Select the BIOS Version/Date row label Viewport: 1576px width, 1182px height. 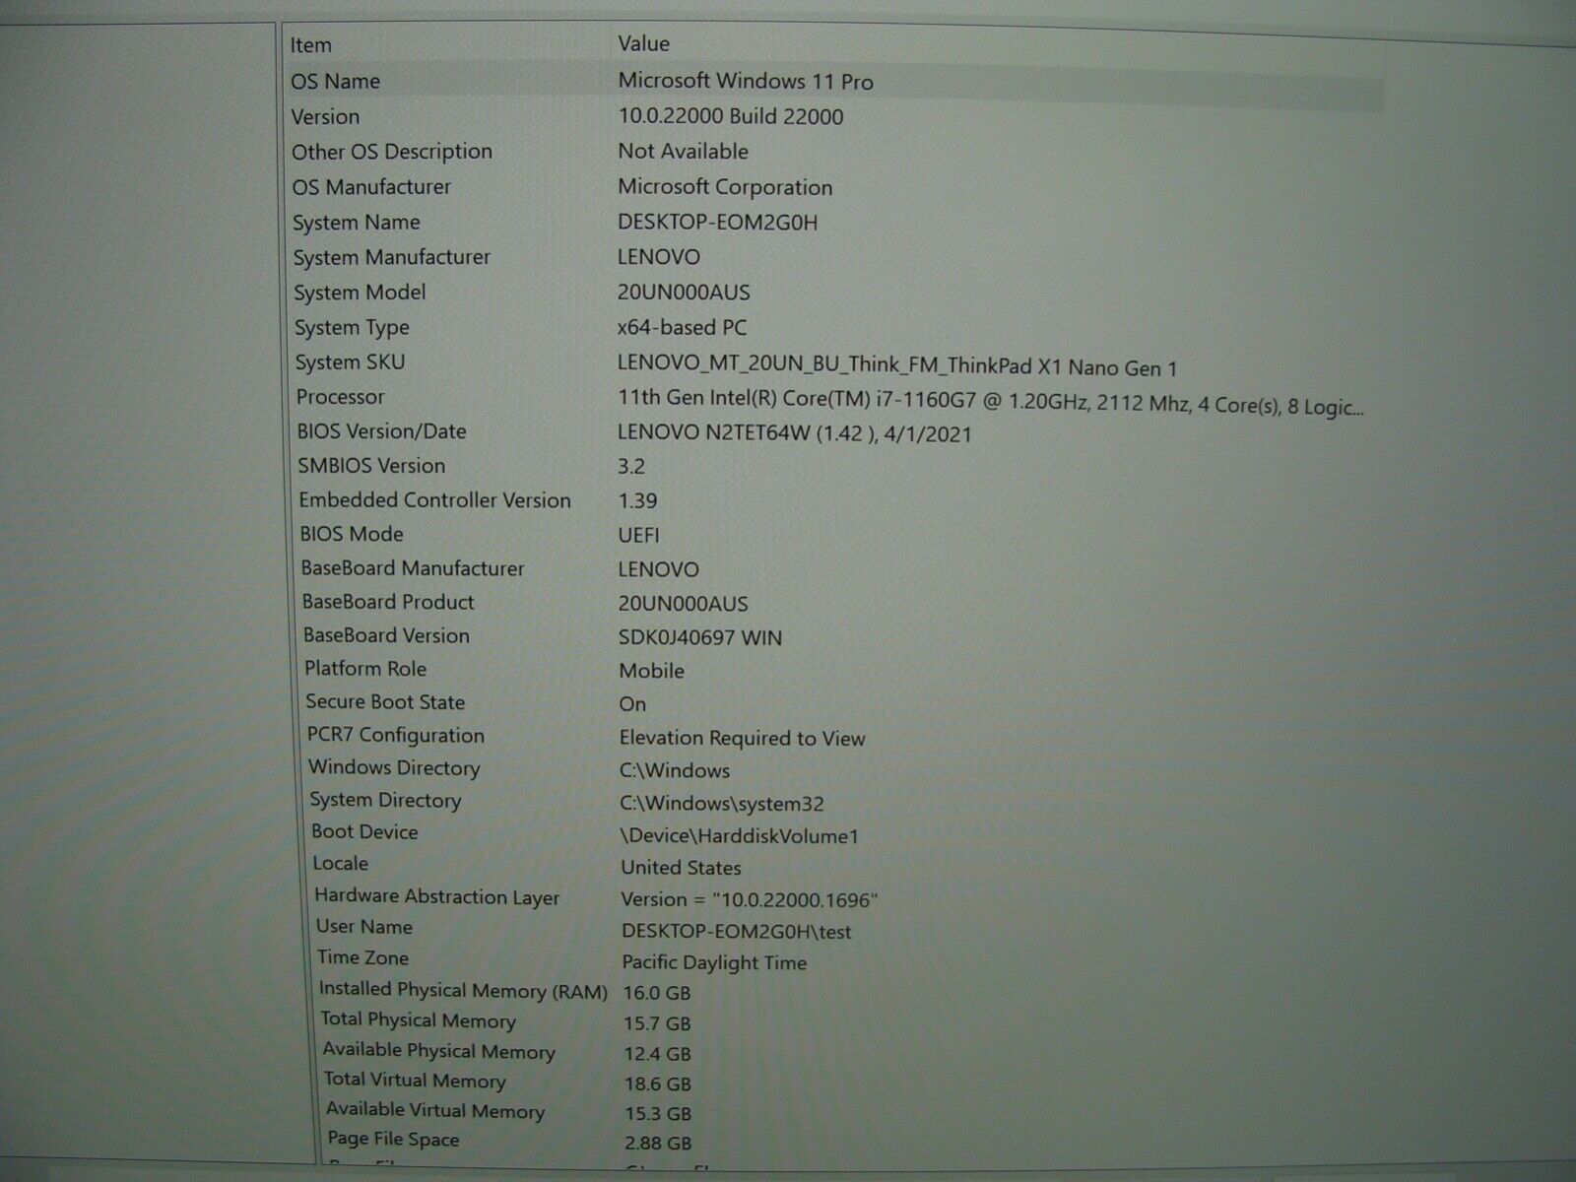point(381,431)
